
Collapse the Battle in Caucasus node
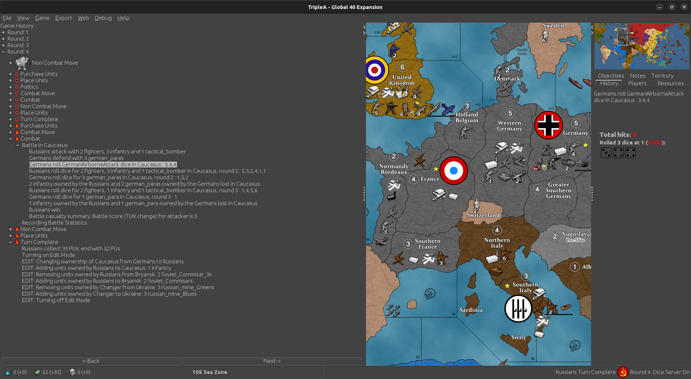[18, 145]
